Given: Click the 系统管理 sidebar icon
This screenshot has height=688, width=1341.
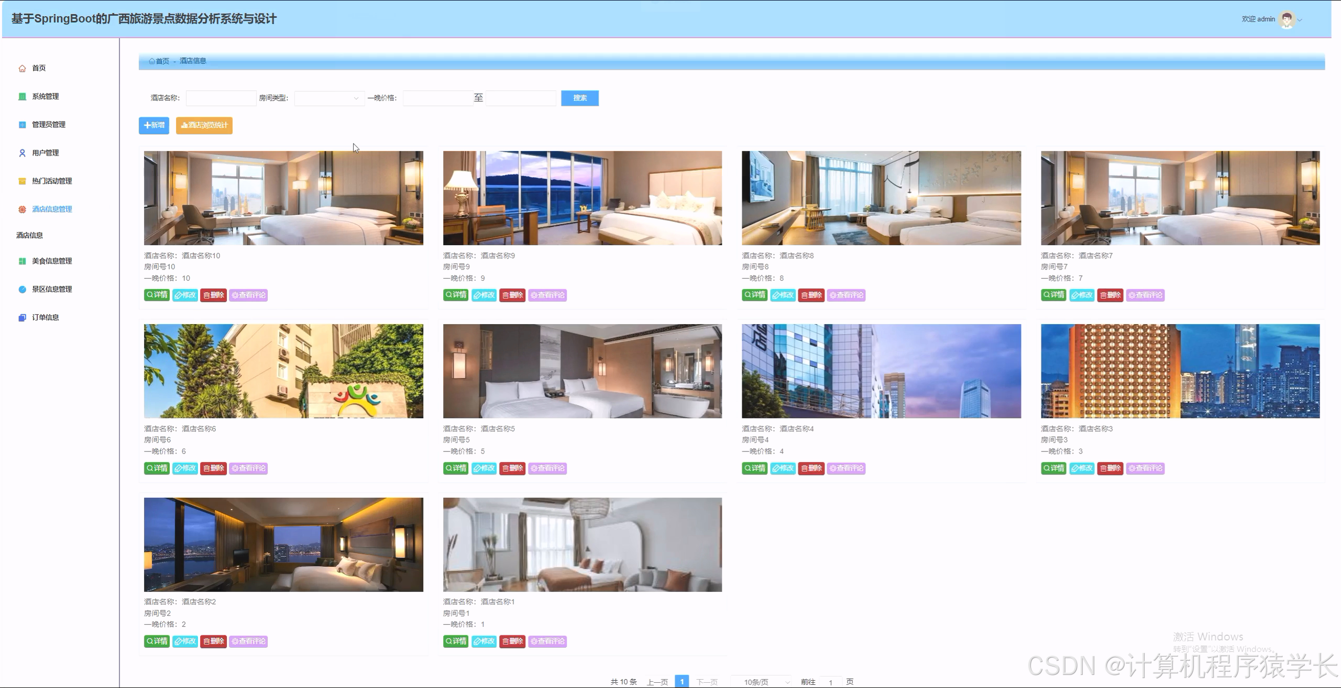Looking at the screenshot, I should [x=22, y=96].
